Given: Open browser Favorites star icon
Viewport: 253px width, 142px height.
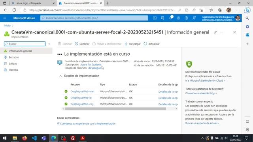Looking at the screenshot, I should [x=211, y=10].
